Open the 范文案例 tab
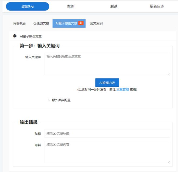 click(96, 23)
